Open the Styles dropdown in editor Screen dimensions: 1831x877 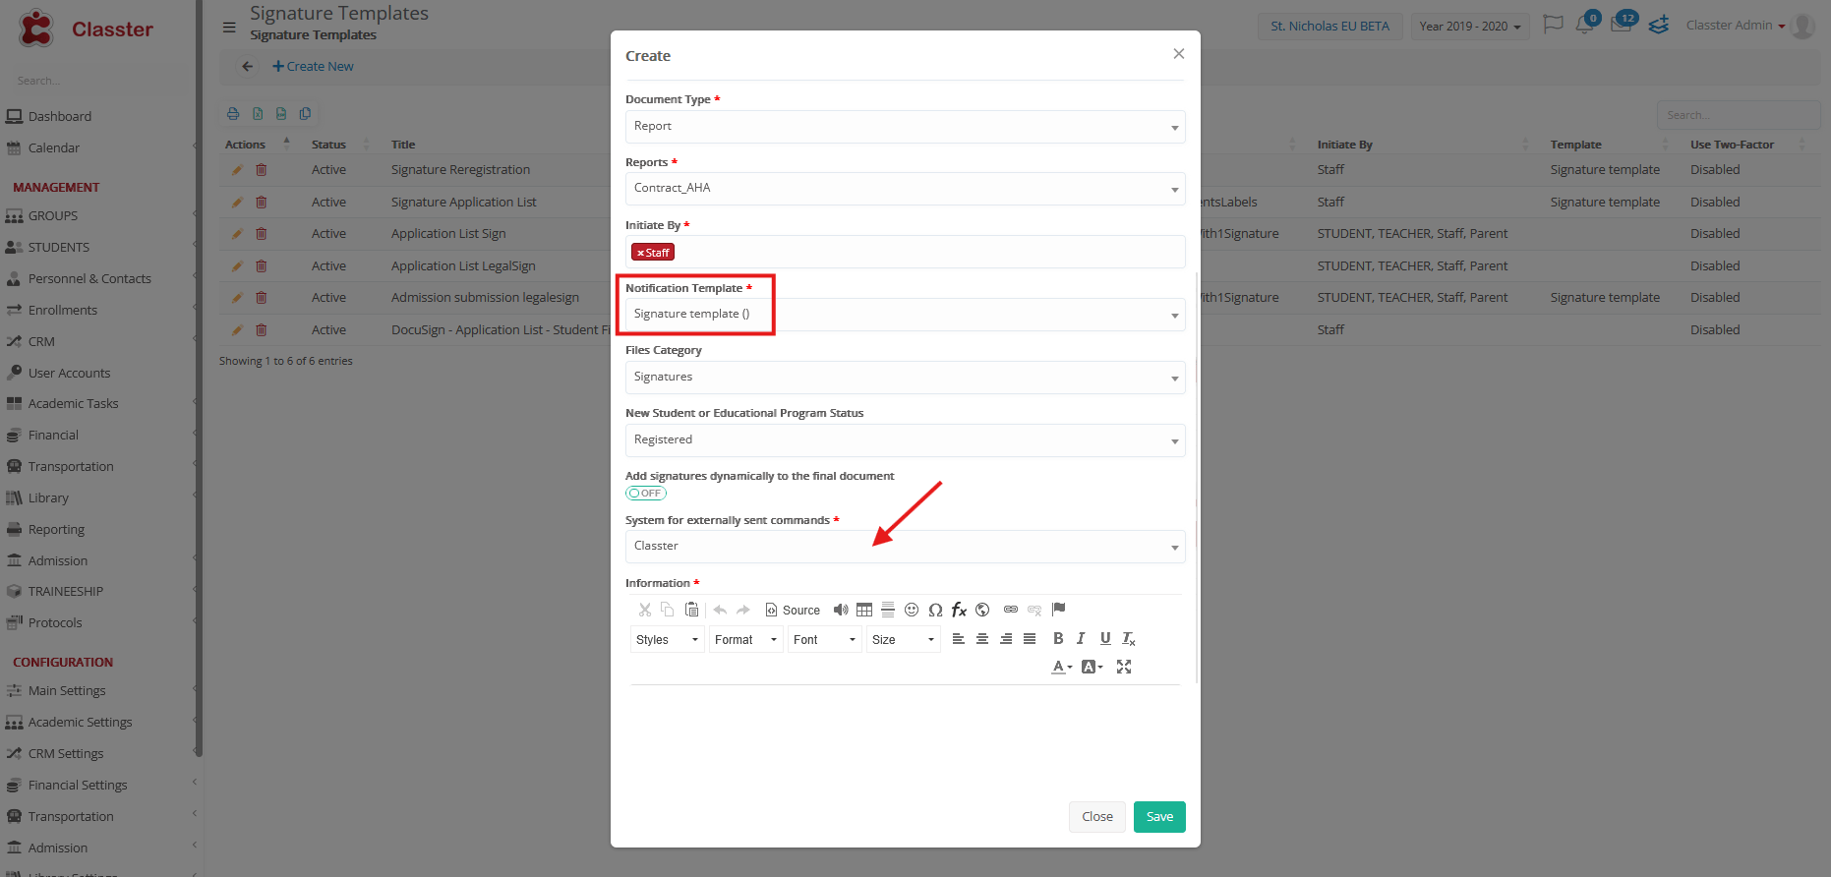coord(667,640)
